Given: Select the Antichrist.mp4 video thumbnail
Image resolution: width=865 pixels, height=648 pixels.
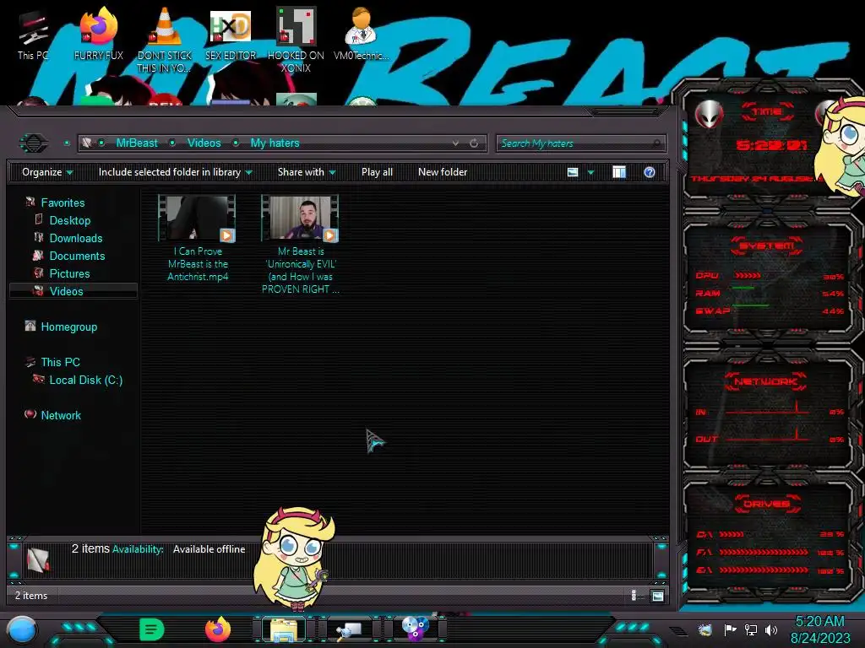Looking at the screenshot, I should [197, 219].
